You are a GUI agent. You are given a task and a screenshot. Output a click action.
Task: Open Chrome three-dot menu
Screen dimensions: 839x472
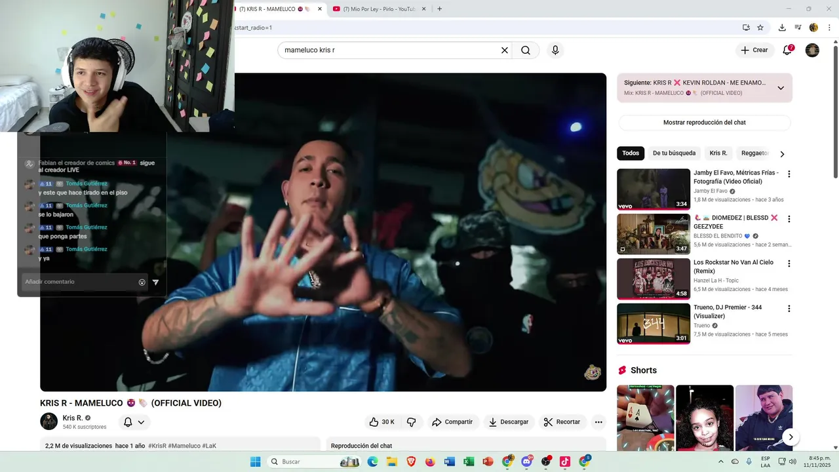click(x=829, y=28)
